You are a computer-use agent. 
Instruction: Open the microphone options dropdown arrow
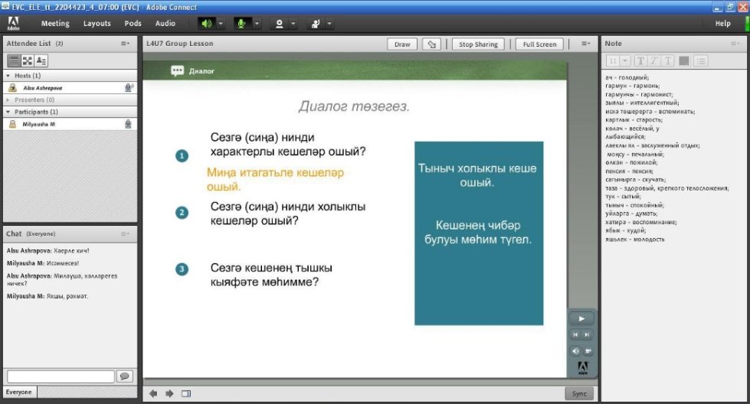click(x=257, y=24)
